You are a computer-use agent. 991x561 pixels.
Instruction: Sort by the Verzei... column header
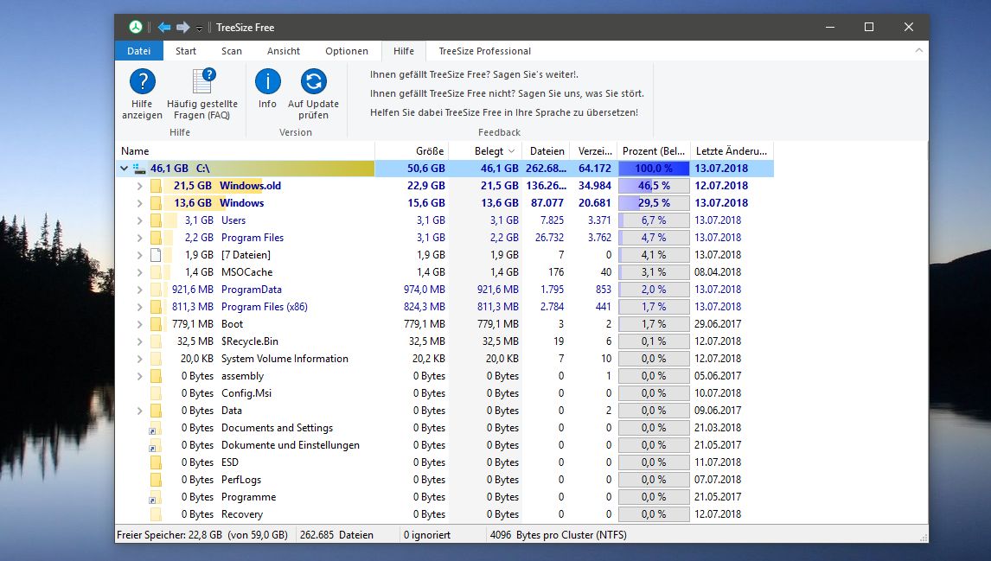point(593,151)
